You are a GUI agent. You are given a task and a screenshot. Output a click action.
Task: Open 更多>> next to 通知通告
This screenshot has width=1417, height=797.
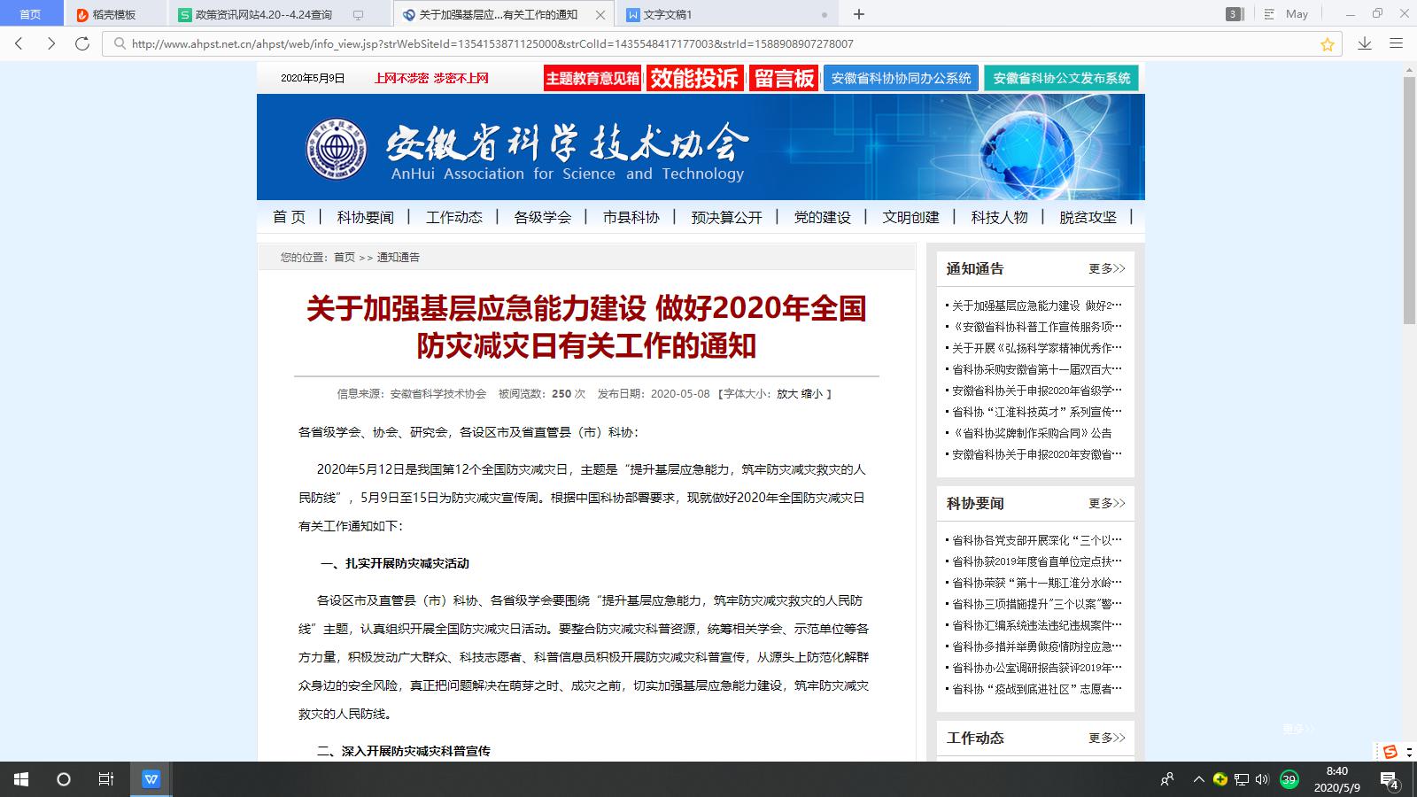1107,268
